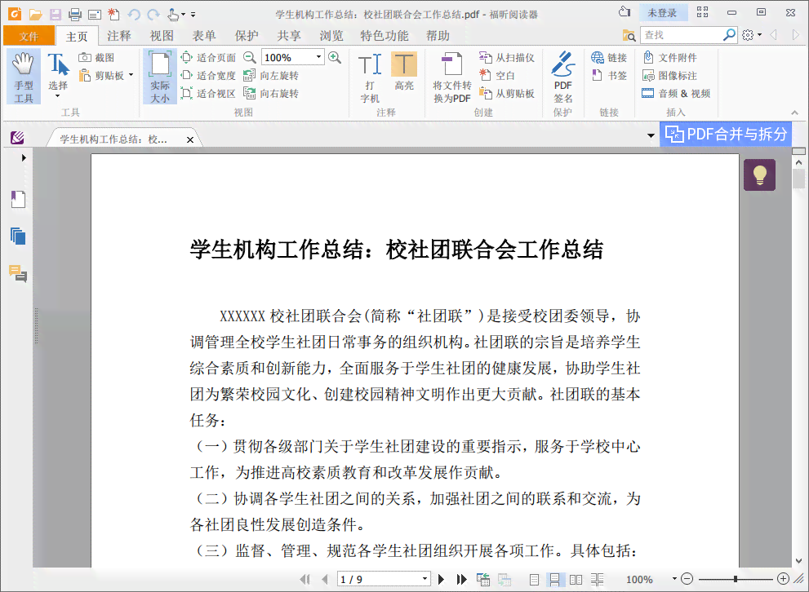Take a snapshot with 截图

[x=96, y=58]
